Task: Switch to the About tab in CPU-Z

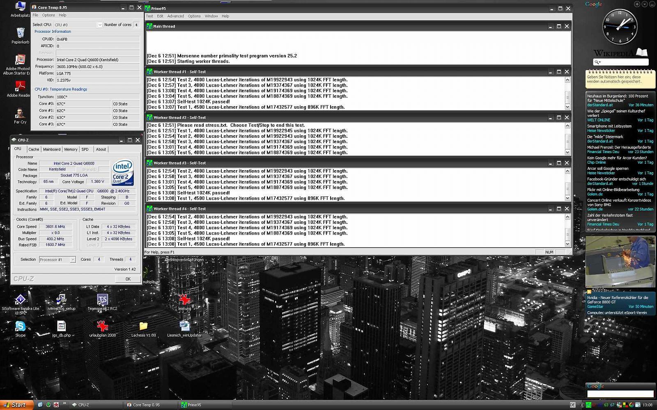Action: 101,149
